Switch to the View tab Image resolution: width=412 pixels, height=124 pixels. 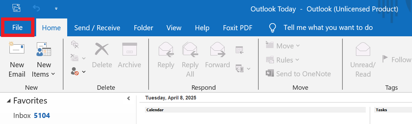174,28
